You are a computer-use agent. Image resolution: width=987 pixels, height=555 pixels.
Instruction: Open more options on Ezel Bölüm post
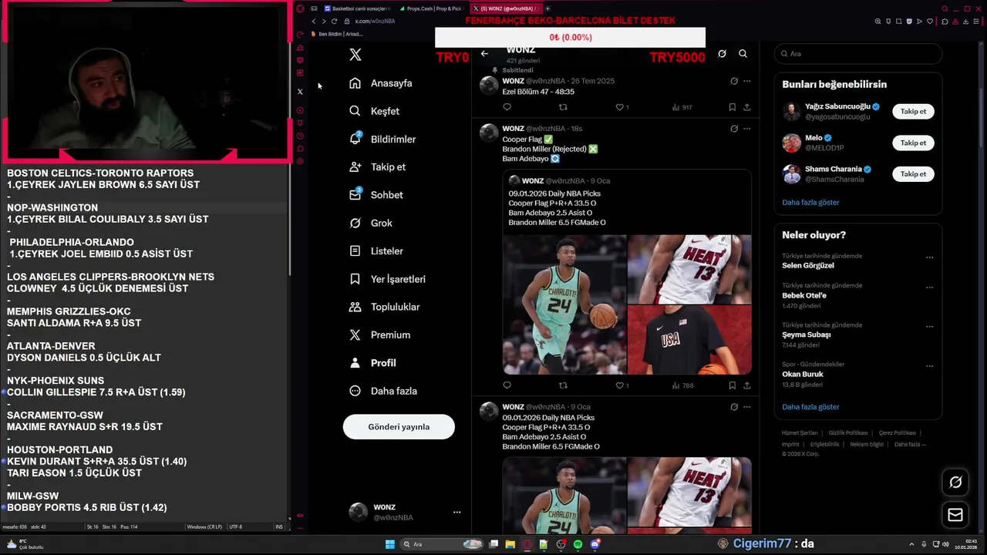pyautogui.click(x=746, y=81)
